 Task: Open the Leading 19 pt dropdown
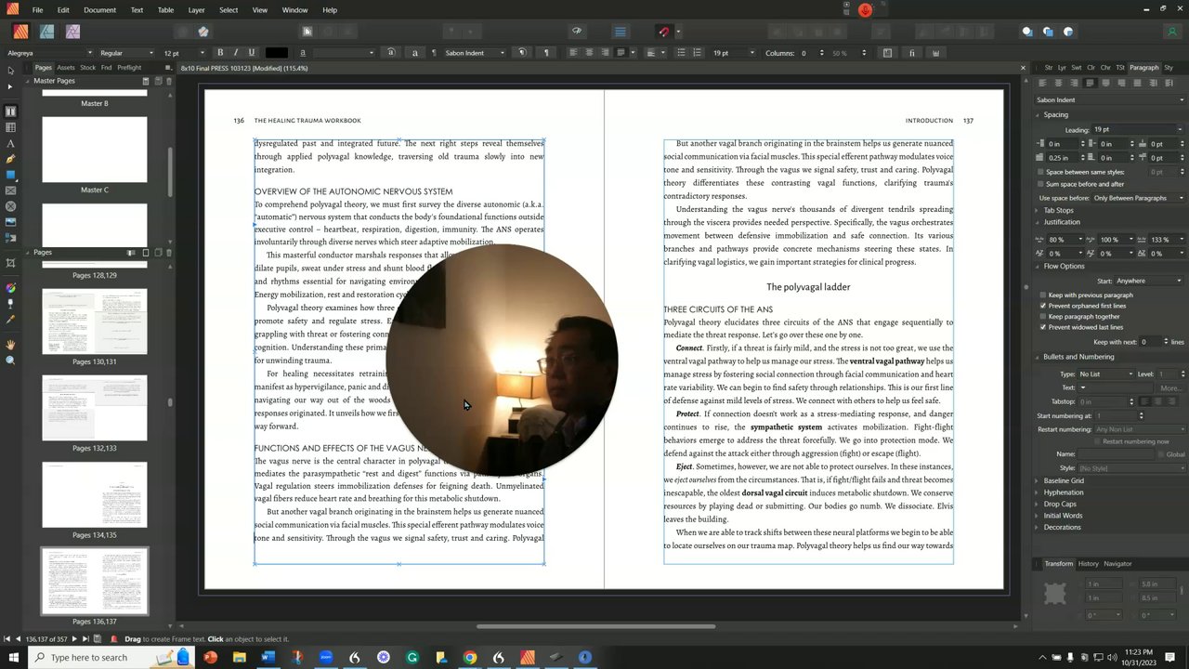pos(1180,130)
